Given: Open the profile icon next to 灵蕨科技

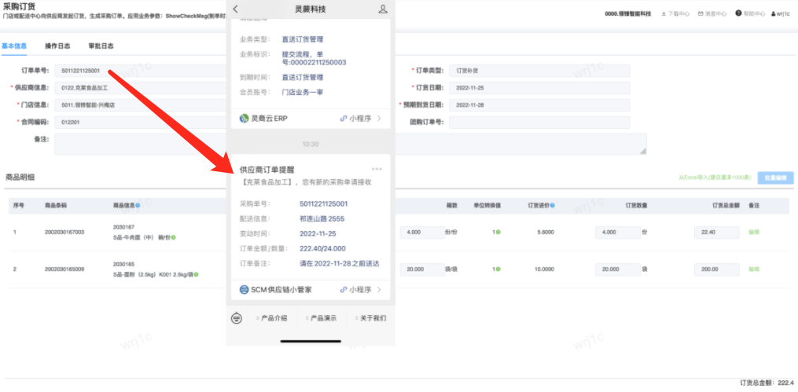Looking at the screenshot, I should [383, 9].
